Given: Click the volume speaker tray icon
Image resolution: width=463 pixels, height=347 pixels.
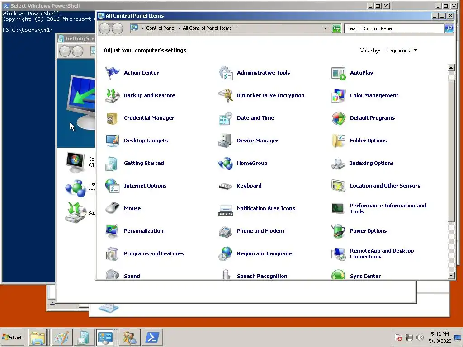Looking at the screenshot, I should click(x=420, y=337).
